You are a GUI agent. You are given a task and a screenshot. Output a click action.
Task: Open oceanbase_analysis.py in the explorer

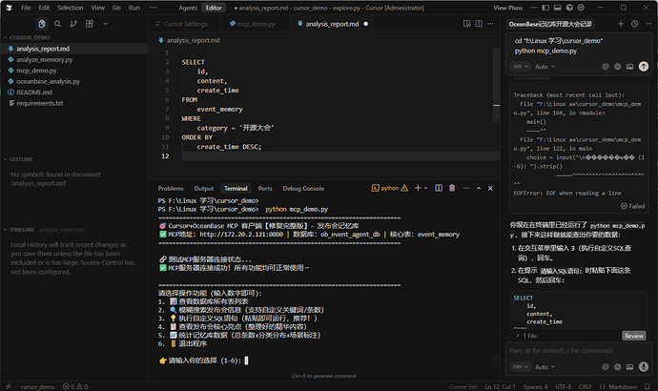pos(48,81)
